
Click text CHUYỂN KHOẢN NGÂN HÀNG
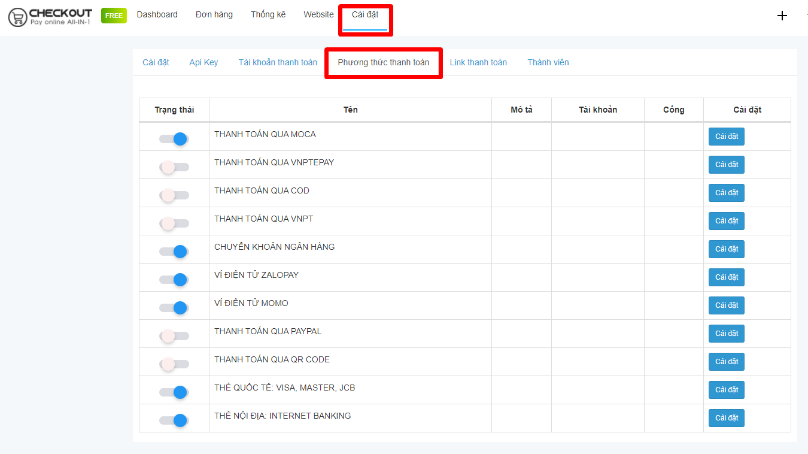(275, 247)
